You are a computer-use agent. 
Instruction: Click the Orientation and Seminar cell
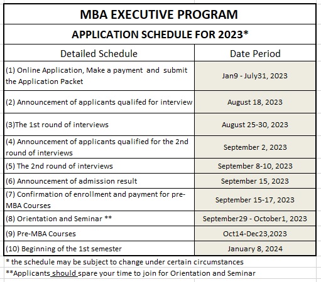[x=99, y=219]
